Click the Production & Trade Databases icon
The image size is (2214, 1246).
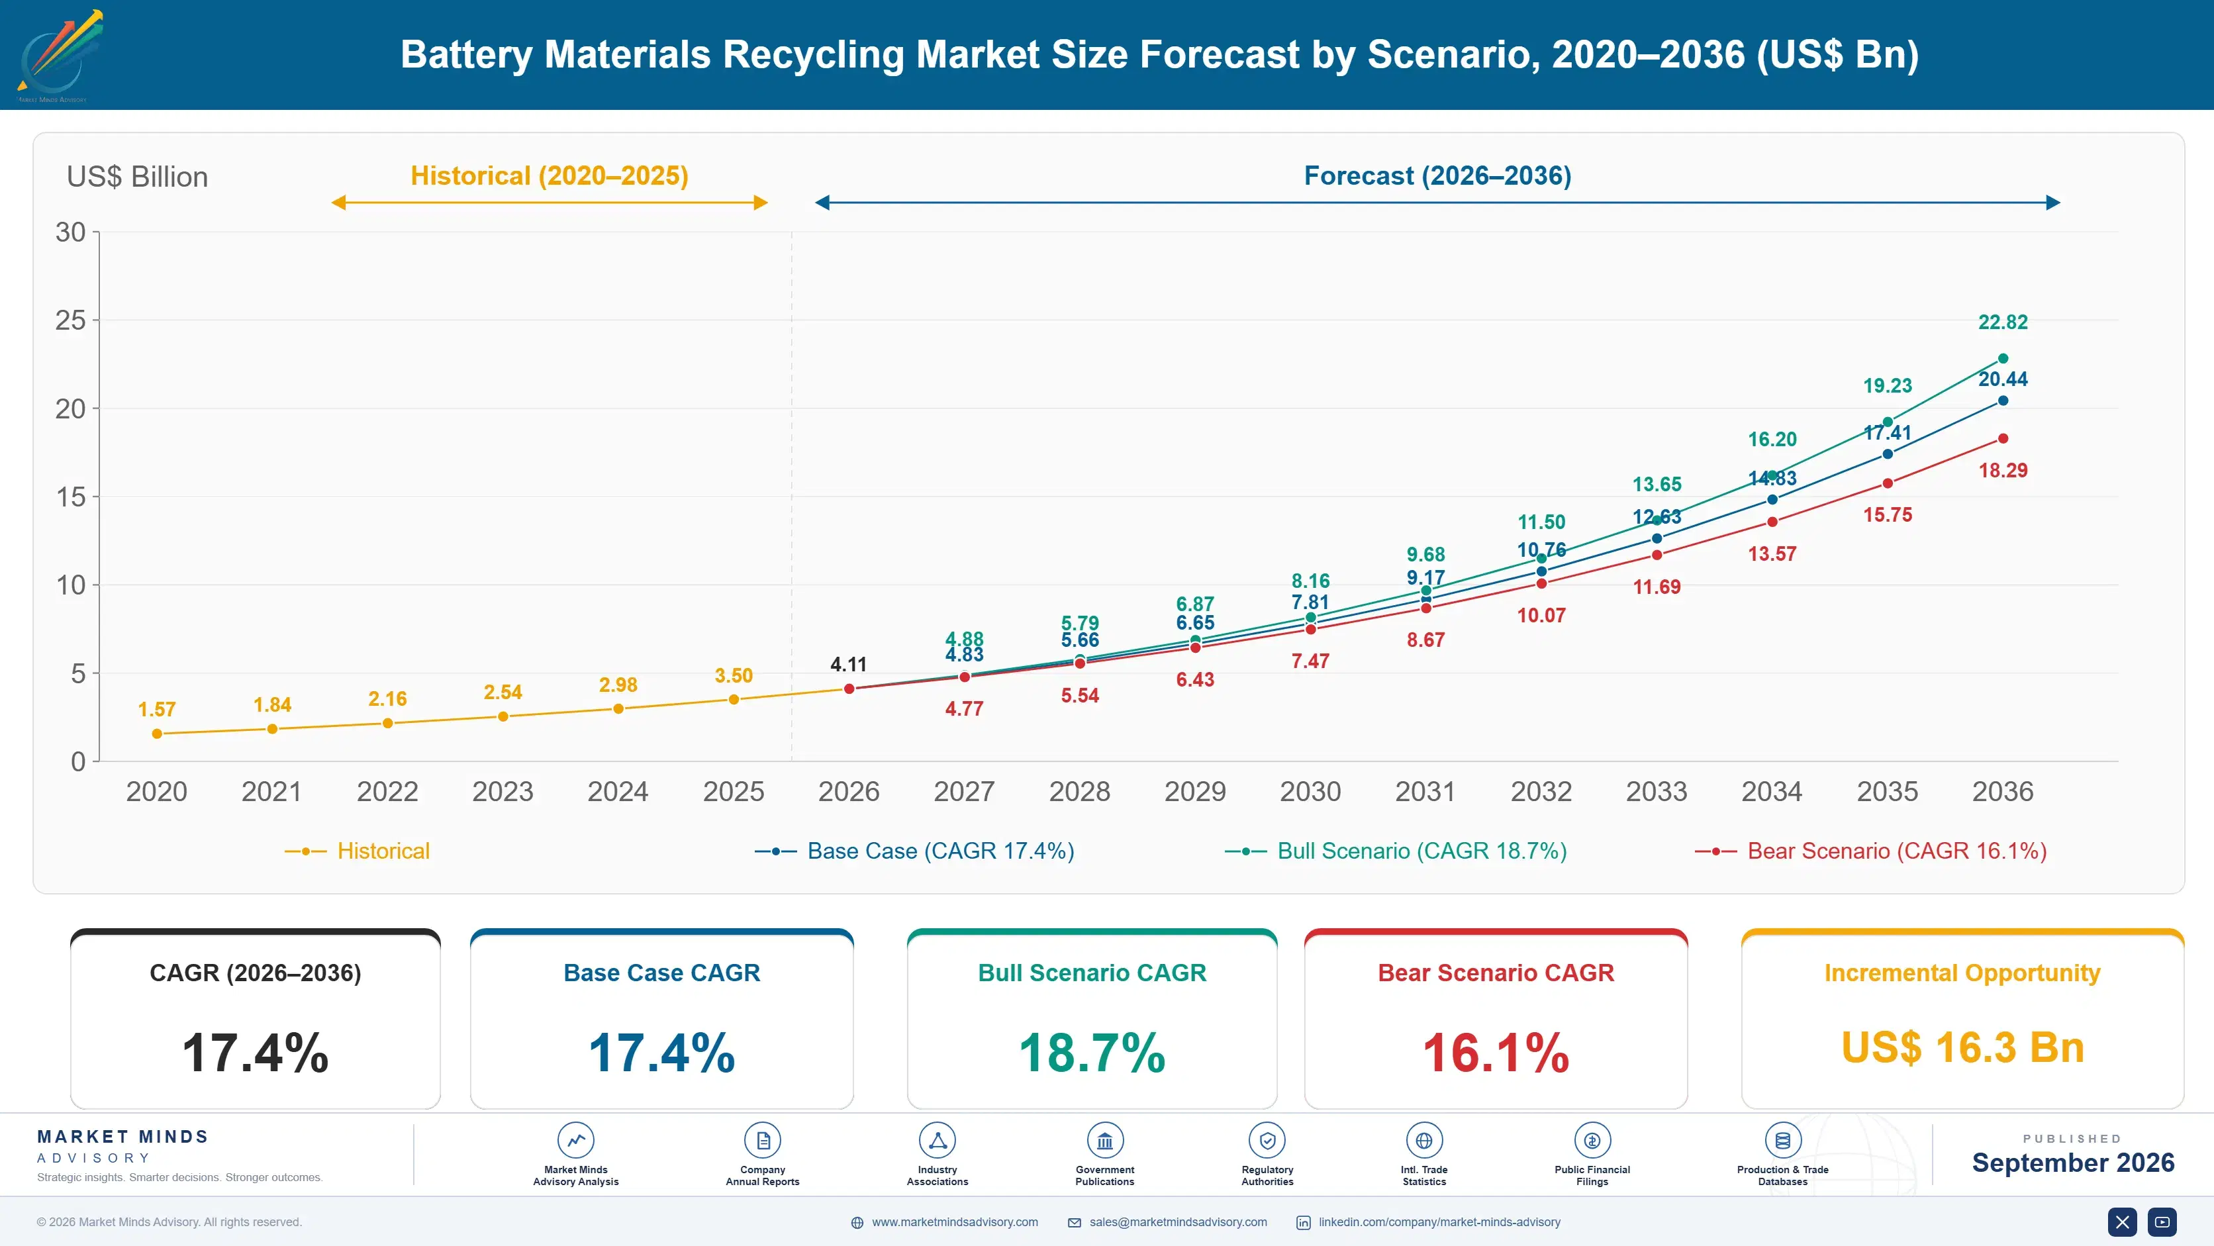point(1782,1140)
